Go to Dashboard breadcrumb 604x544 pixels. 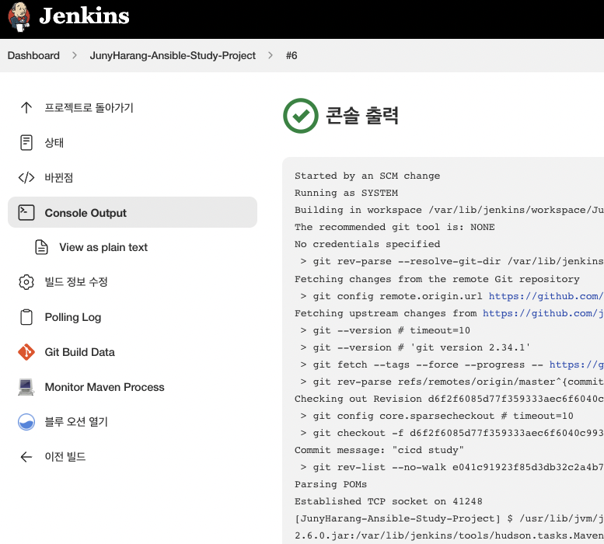coord(33,55)
